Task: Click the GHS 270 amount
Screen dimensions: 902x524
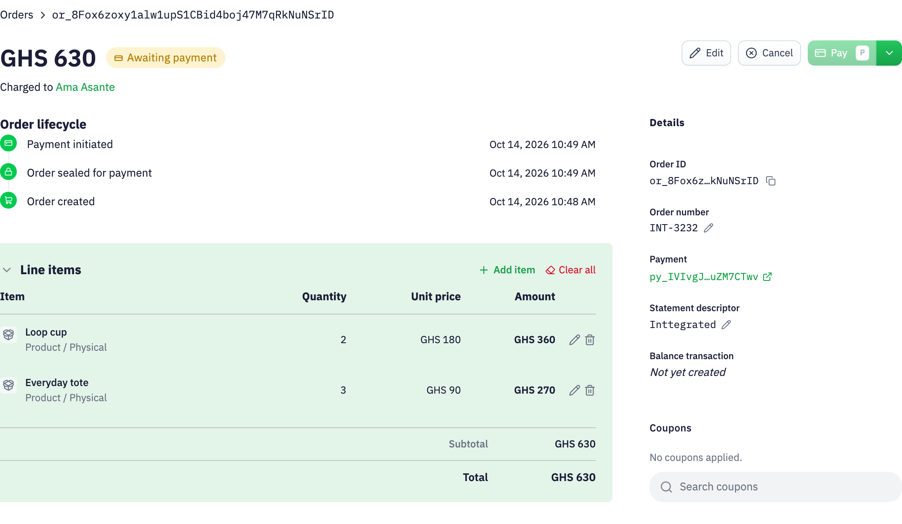Action: pos(535,390)
